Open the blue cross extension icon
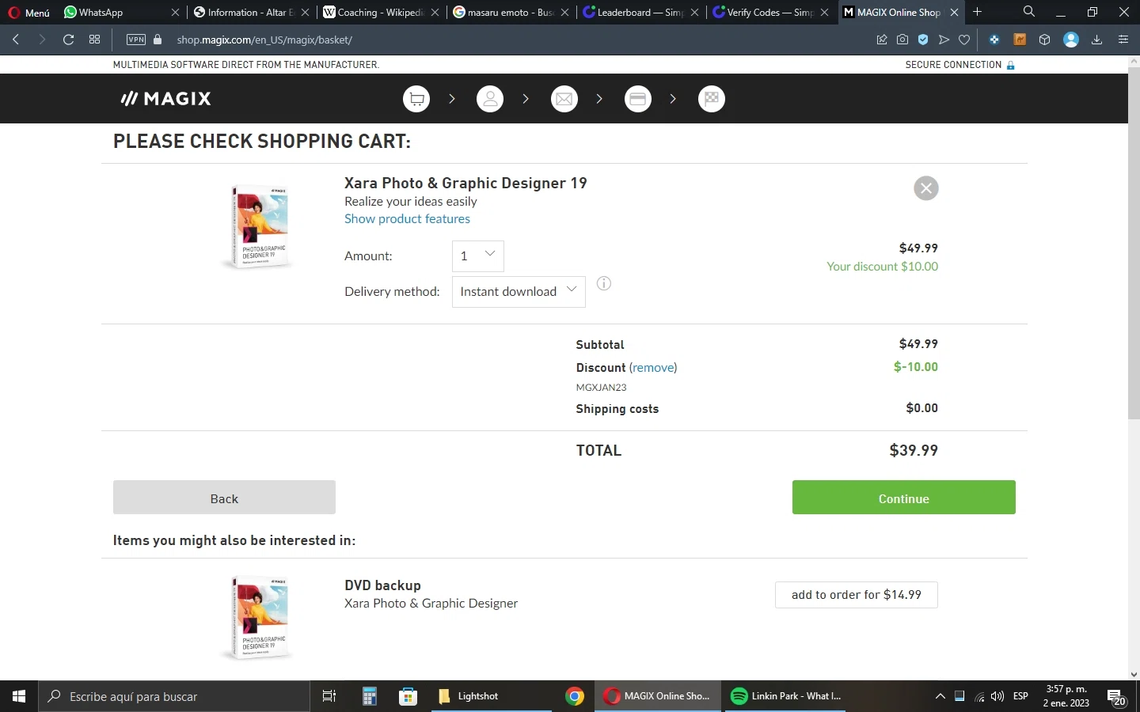Image resolution: width=1140 pixels, height=712 pixels. coord(994,40)
